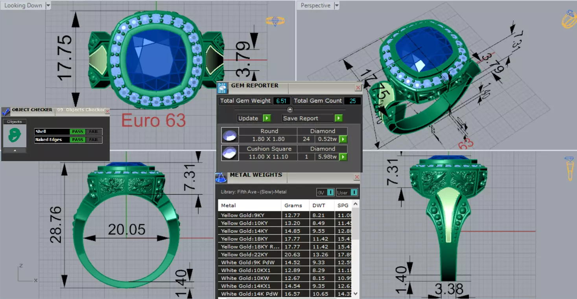577x299 pixels.
Task: Click the Perspective viewport title
Action: [x=315, y=6]
